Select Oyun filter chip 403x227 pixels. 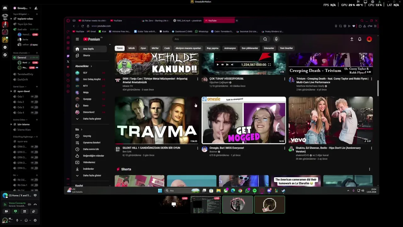pyautogui.click(x=143, y=48)
